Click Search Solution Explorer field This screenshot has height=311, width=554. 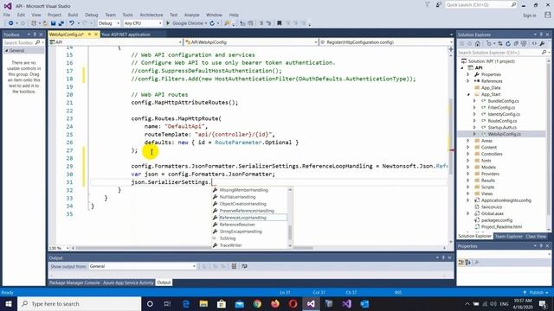point(502,53)
